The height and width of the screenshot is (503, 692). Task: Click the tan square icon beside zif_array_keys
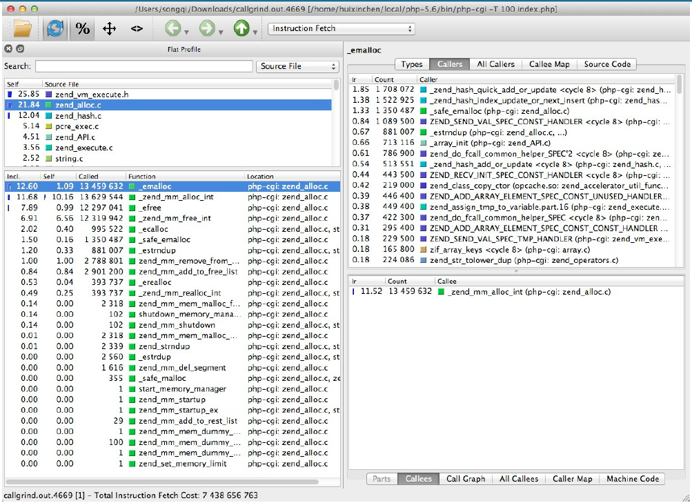(x=423, y=250)
